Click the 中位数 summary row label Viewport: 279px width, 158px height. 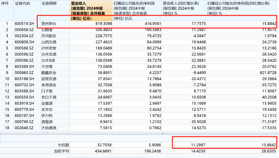[63, 145]
